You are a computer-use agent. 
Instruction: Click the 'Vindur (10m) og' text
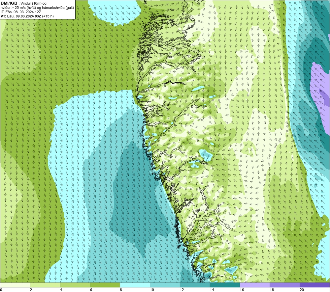33,3
